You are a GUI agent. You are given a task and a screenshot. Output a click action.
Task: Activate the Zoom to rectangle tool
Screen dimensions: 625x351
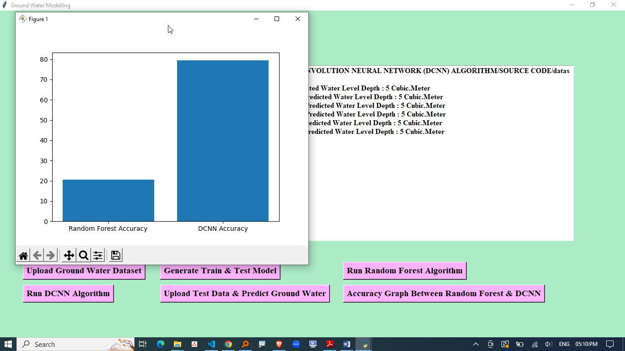pyautogui.click(x=83, y=255)
